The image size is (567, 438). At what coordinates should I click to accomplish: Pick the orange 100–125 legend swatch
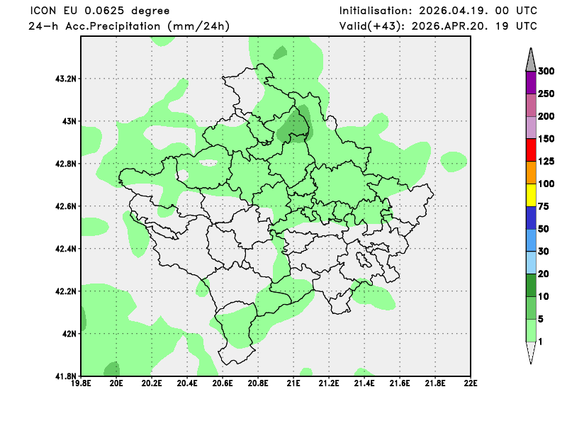pos(530,172)
